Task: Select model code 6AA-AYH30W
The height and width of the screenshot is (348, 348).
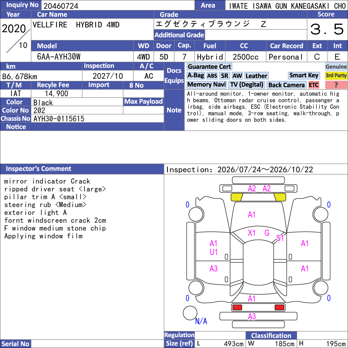Action: (59, 57)
